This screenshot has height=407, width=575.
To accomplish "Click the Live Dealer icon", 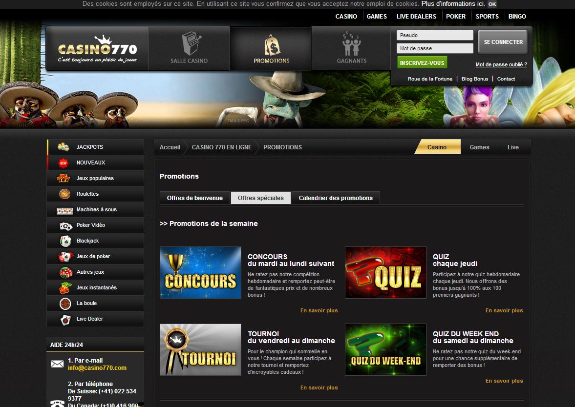I will 65,320.
